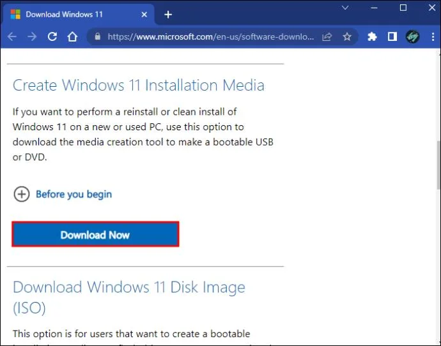Go to the home page icon
The height and width of the screenshot is (346, 441).
point(72,36)
